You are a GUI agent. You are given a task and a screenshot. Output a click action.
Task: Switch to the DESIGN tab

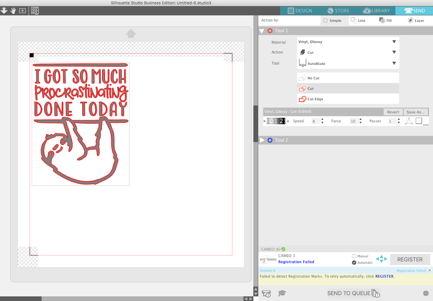300,11
